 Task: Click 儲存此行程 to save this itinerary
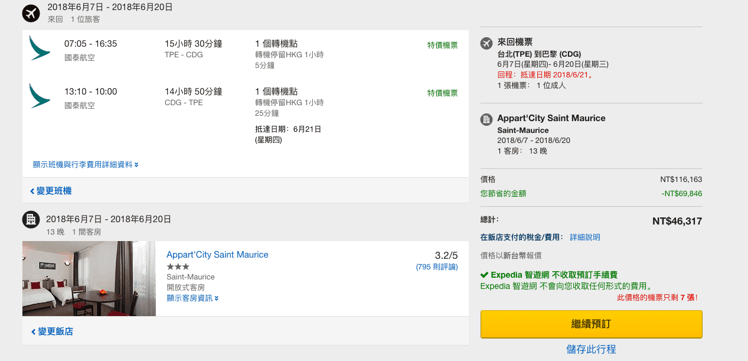(590, 350)
